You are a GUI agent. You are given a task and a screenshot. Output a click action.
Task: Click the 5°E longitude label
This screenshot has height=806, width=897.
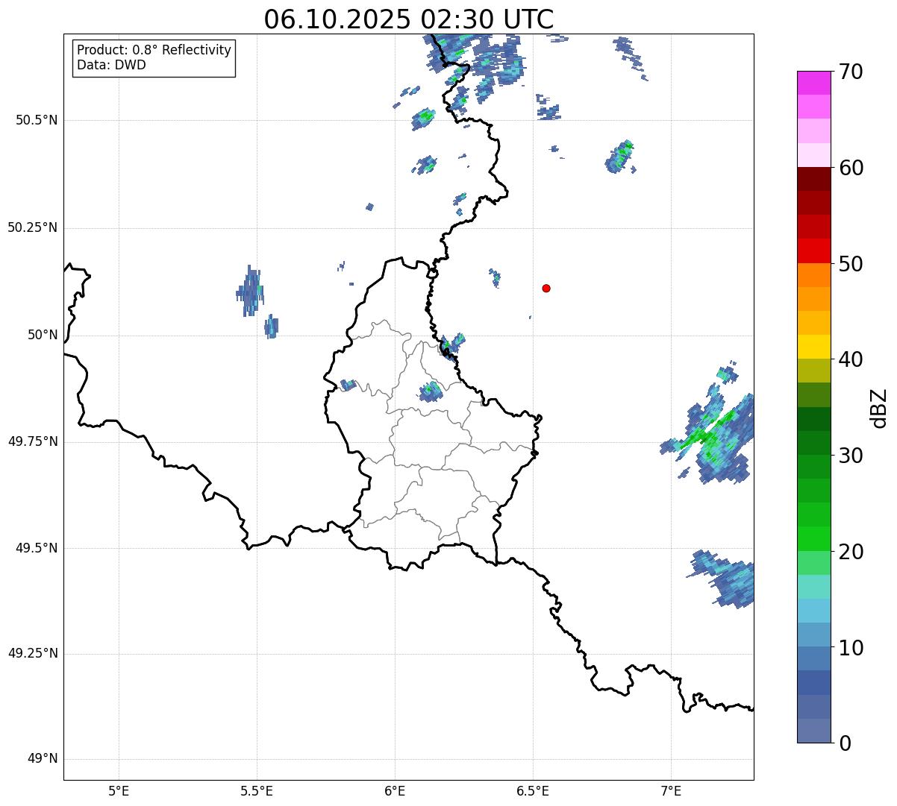coord(119,790)
